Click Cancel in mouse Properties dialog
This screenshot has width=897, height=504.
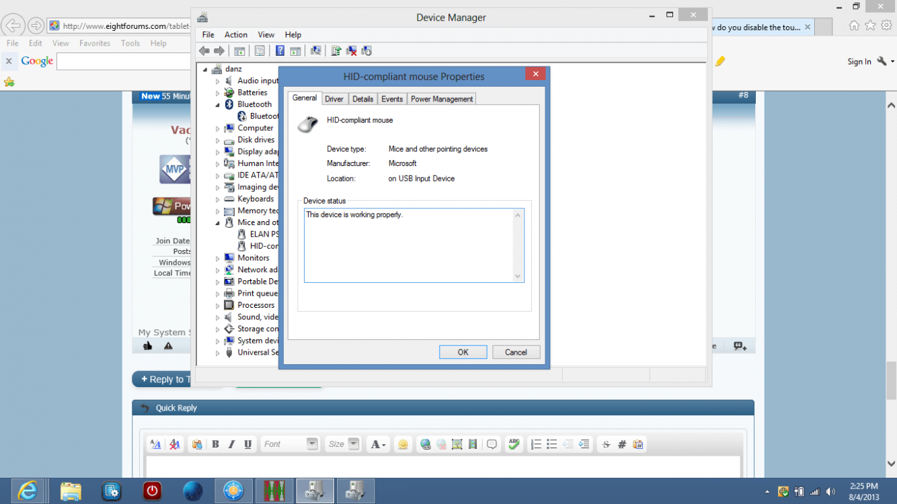click(x=516, y=352)
